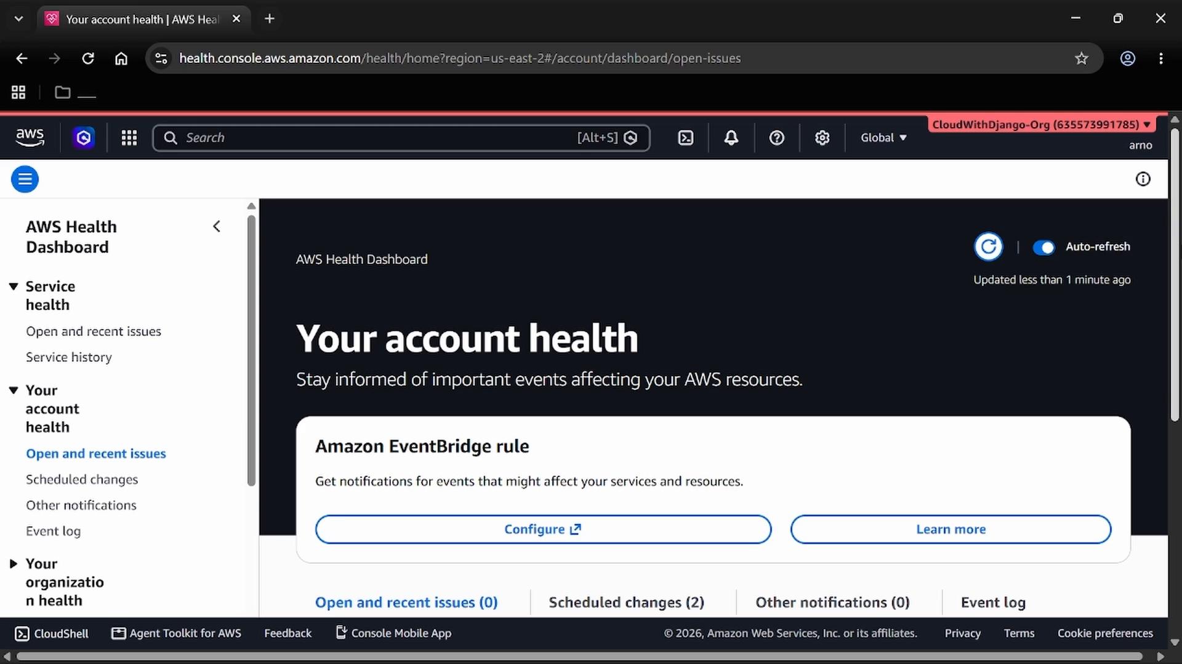Click the AWS logo home icon

(30, 138)
